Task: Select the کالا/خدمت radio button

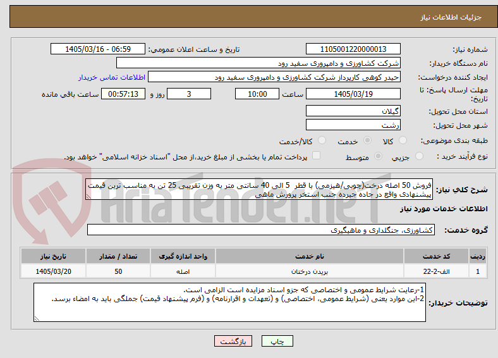Action: point(322,140)
